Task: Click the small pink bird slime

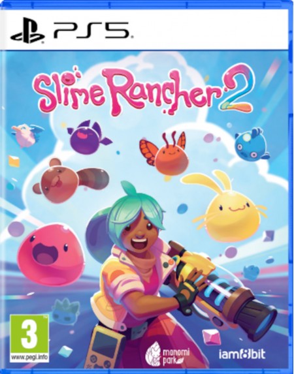Action: point(27,135)
